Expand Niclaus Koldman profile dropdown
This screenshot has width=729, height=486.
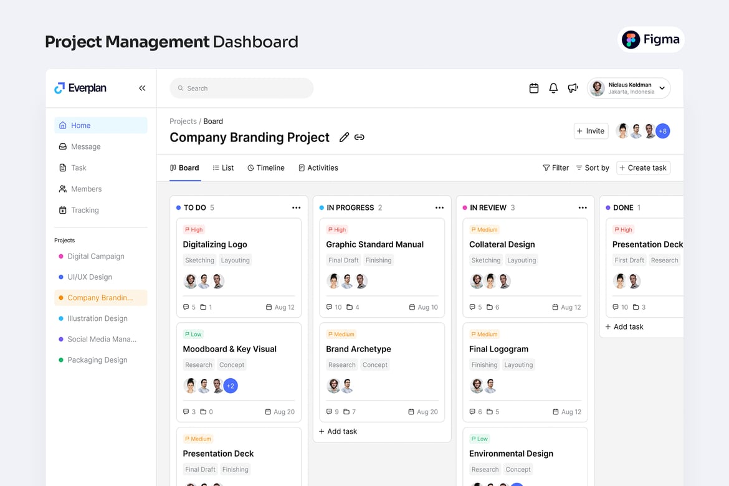[662, 88]
